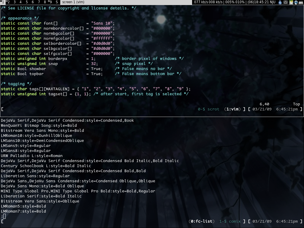
Task: Click the '(1:vim)' screen window entry
Action: pos(232,109)
